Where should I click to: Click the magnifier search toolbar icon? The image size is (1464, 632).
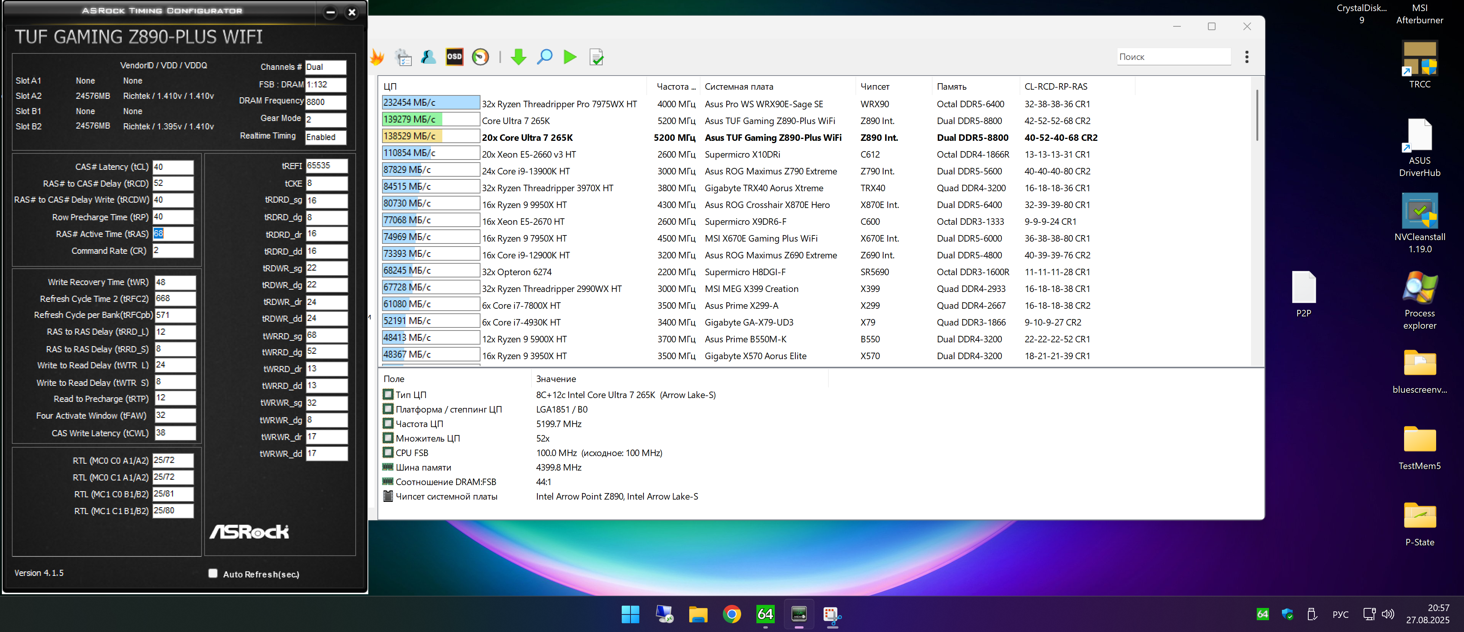click(545, 57)
